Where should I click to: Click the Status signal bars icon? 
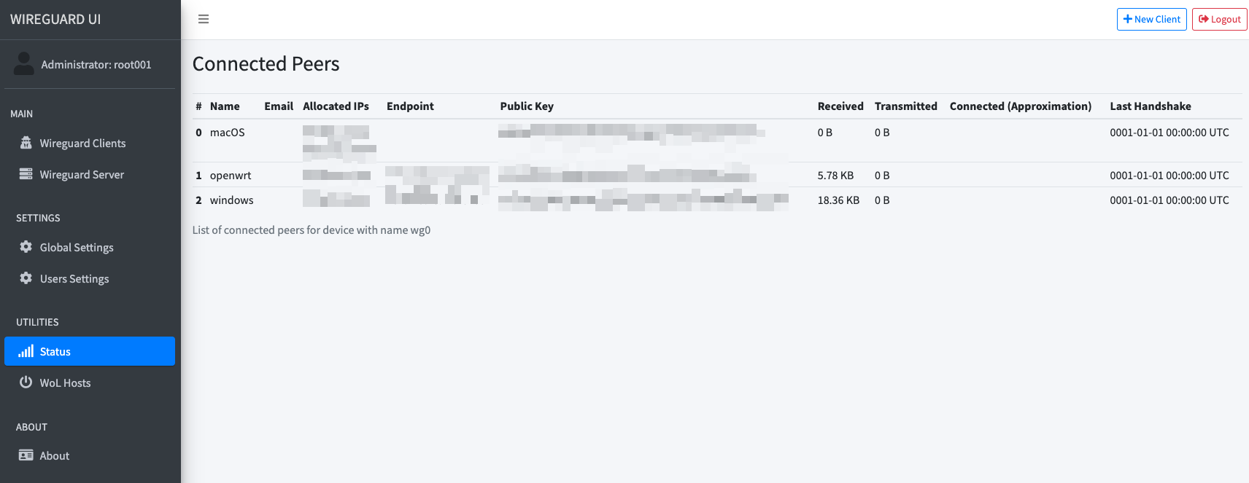[26, 351]
